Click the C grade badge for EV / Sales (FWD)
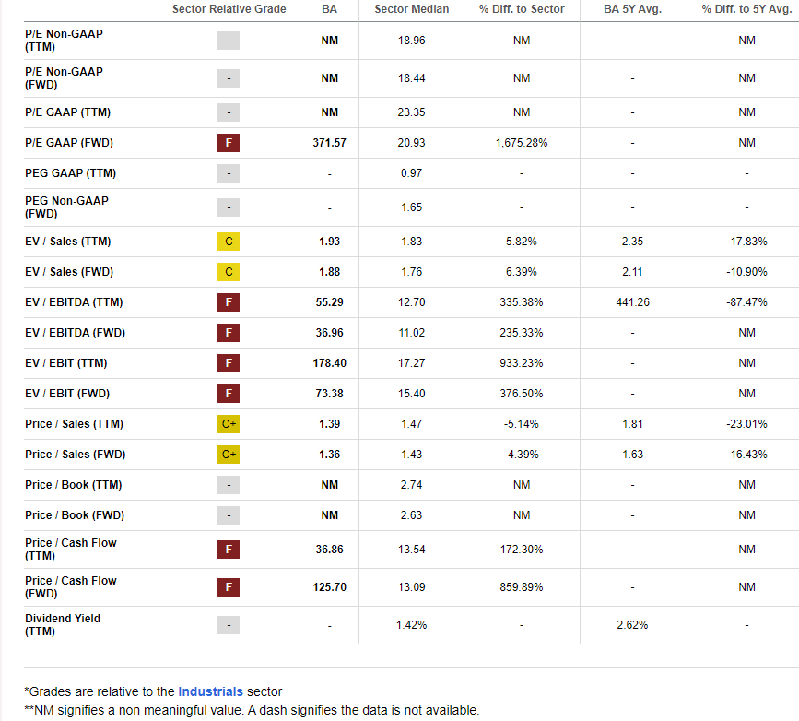The width and height of the screenshot is (799, 721). (x=229, y=272)
